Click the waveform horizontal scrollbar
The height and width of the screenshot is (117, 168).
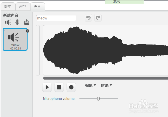(x=105, y=78)
